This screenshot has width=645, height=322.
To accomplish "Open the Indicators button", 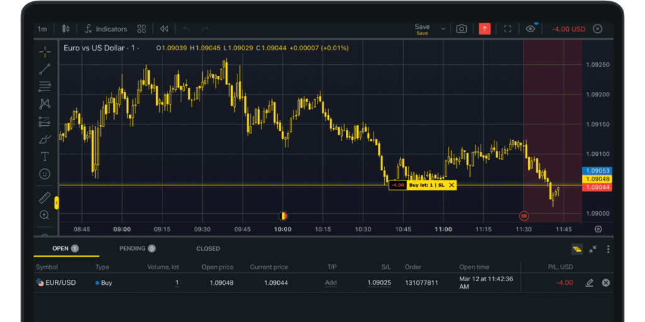I will 106,29.
